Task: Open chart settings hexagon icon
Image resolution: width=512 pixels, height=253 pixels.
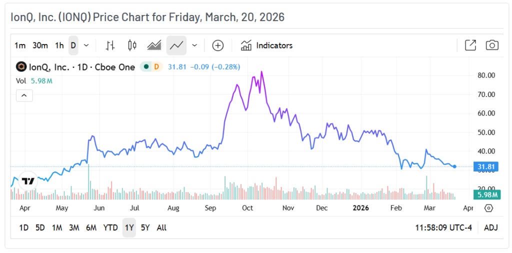Action: tap(489, 207)
